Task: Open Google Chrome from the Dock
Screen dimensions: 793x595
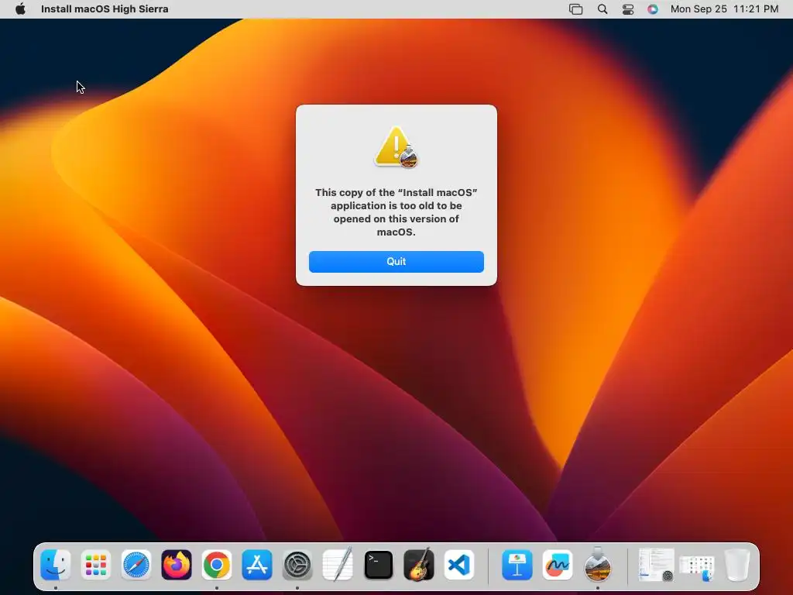Action: pyautogui.click(x=217, y=565)
